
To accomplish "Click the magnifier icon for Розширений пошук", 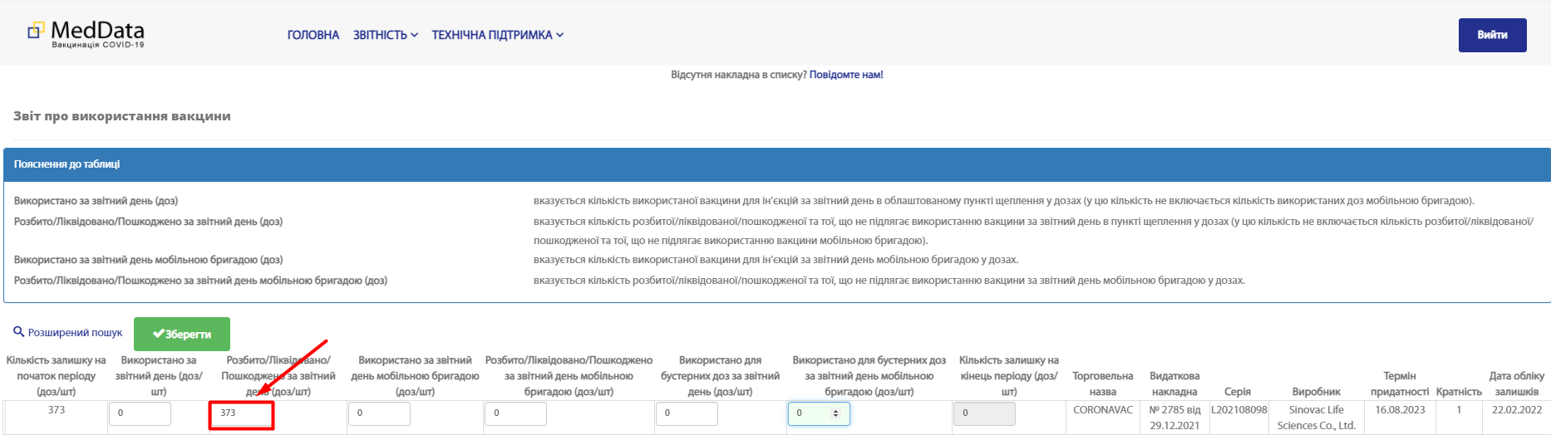I will [19, 332].
